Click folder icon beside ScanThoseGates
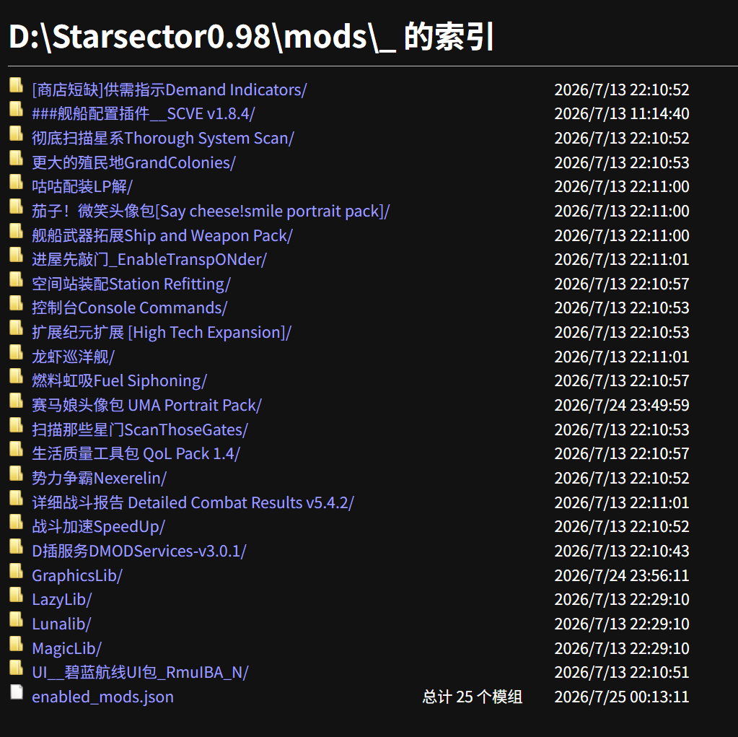 coord(17,426)
